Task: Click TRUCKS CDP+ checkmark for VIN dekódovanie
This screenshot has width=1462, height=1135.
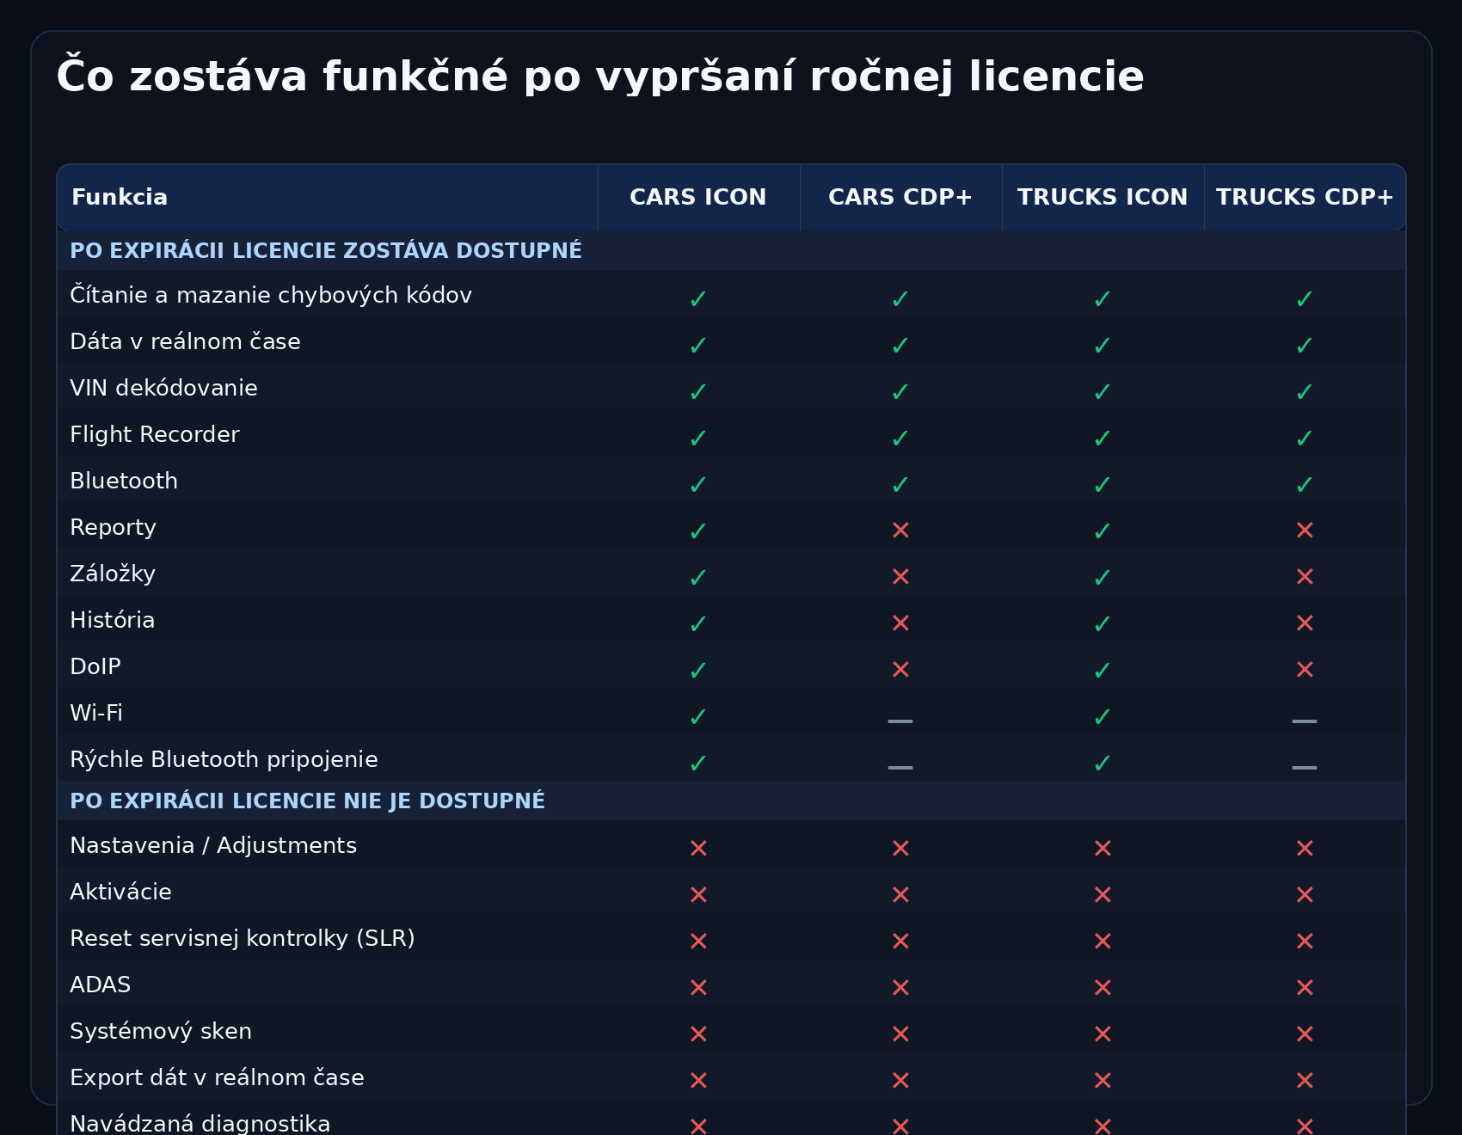Action: click(x=1304, y=391)
